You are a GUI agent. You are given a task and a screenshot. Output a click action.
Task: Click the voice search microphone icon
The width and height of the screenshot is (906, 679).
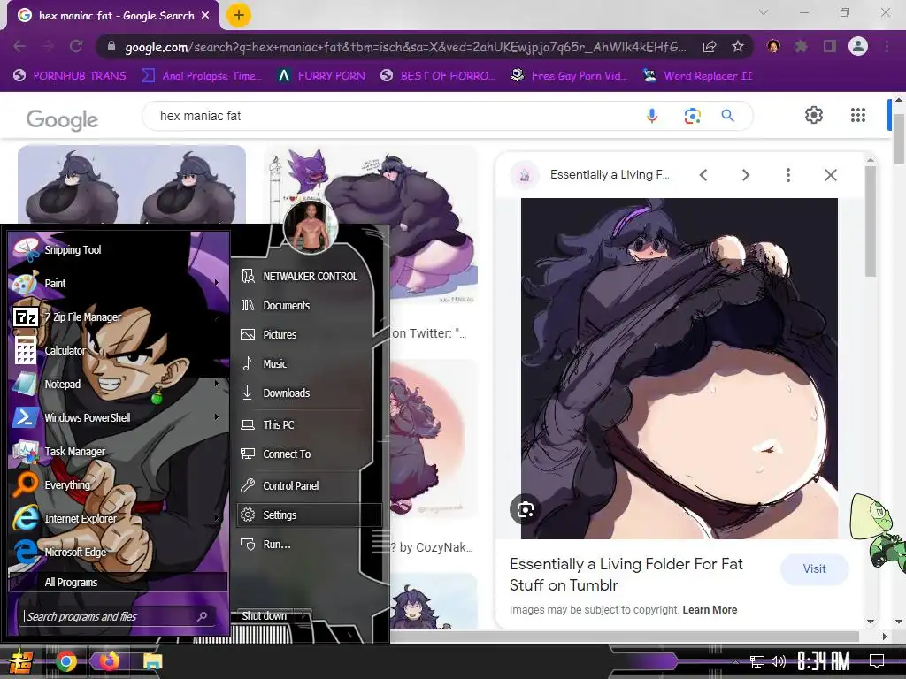point(652,116)
